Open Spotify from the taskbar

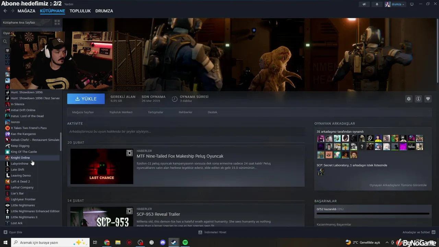185,243
